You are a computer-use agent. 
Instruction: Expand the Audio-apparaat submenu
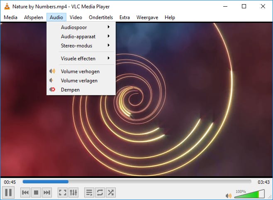point(81,36)
